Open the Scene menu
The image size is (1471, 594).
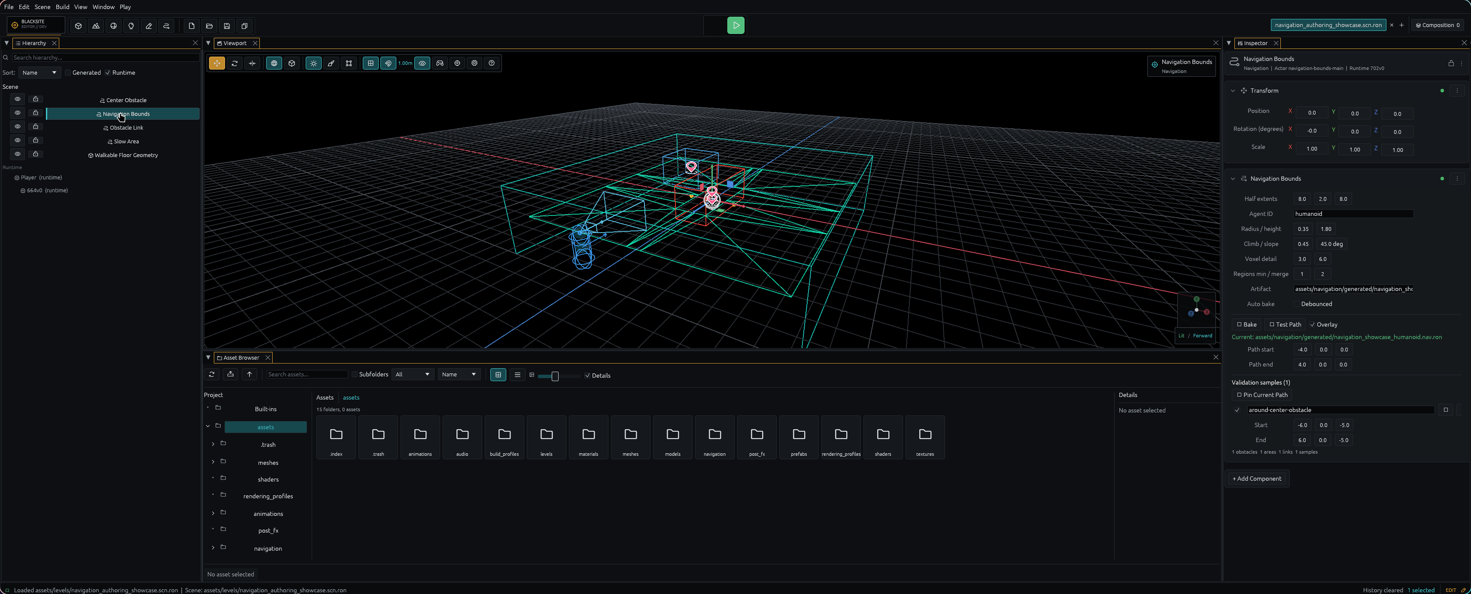(42, 7)
